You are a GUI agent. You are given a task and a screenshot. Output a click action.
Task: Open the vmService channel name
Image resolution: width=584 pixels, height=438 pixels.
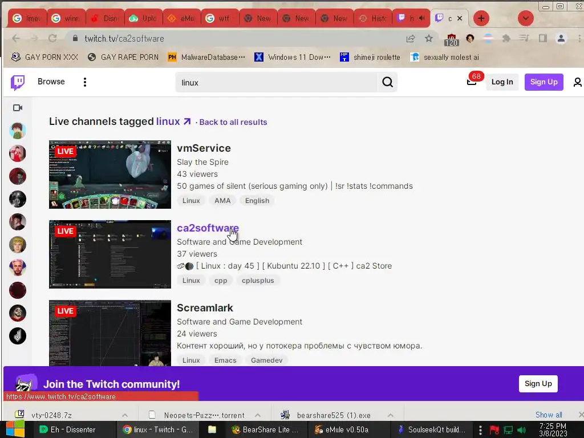tap(204, 148)
